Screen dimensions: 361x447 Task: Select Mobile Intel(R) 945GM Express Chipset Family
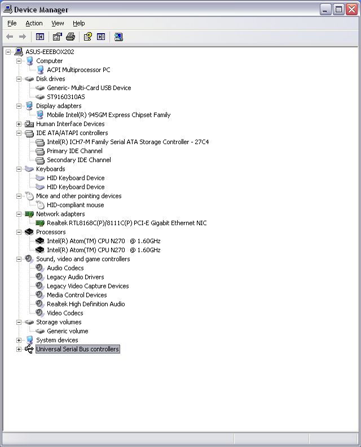(108, 115)
